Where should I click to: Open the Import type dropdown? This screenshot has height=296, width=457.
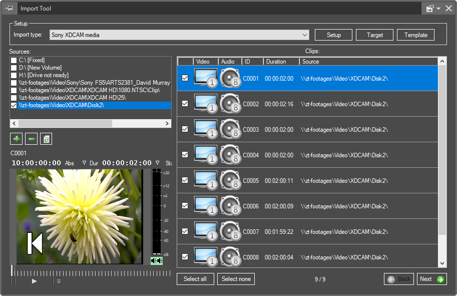pos(305,35)
